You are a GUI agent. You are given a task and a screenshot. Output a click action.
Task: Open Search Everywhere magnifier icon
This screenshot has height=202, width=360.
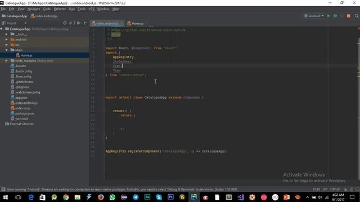(x=357, y=16)
